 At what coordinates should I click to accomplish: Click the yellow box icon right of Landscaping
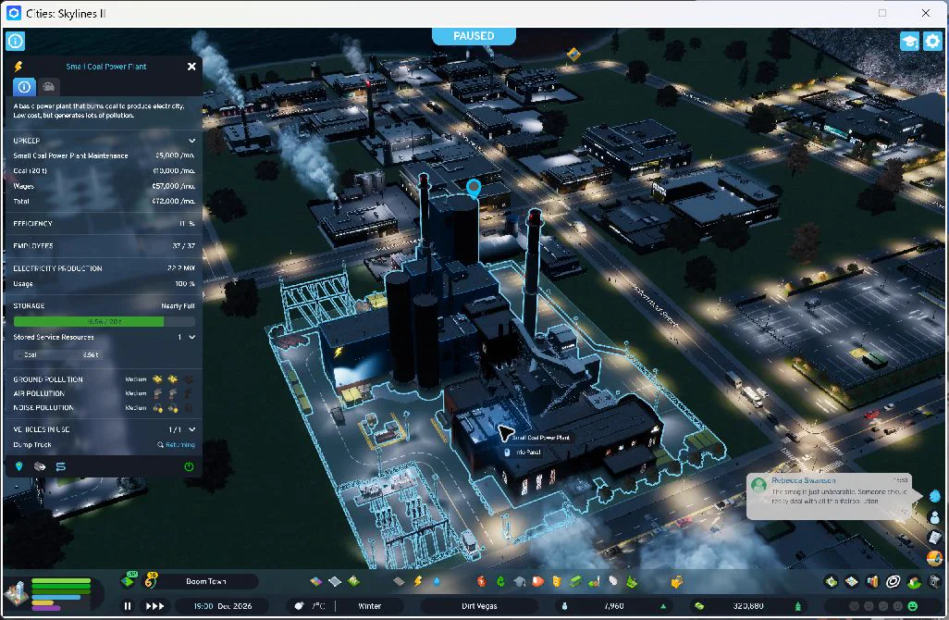677,582
